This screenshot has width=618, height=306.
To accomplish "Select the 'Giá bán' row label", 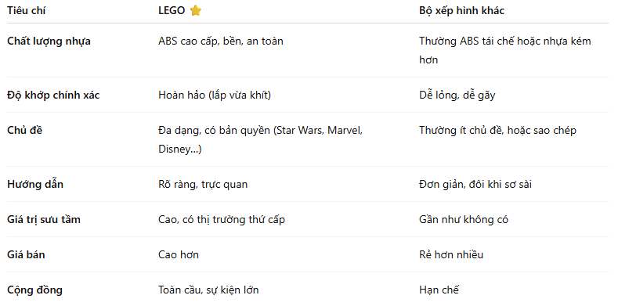I will pyautogui.click(x=26, y=255).
